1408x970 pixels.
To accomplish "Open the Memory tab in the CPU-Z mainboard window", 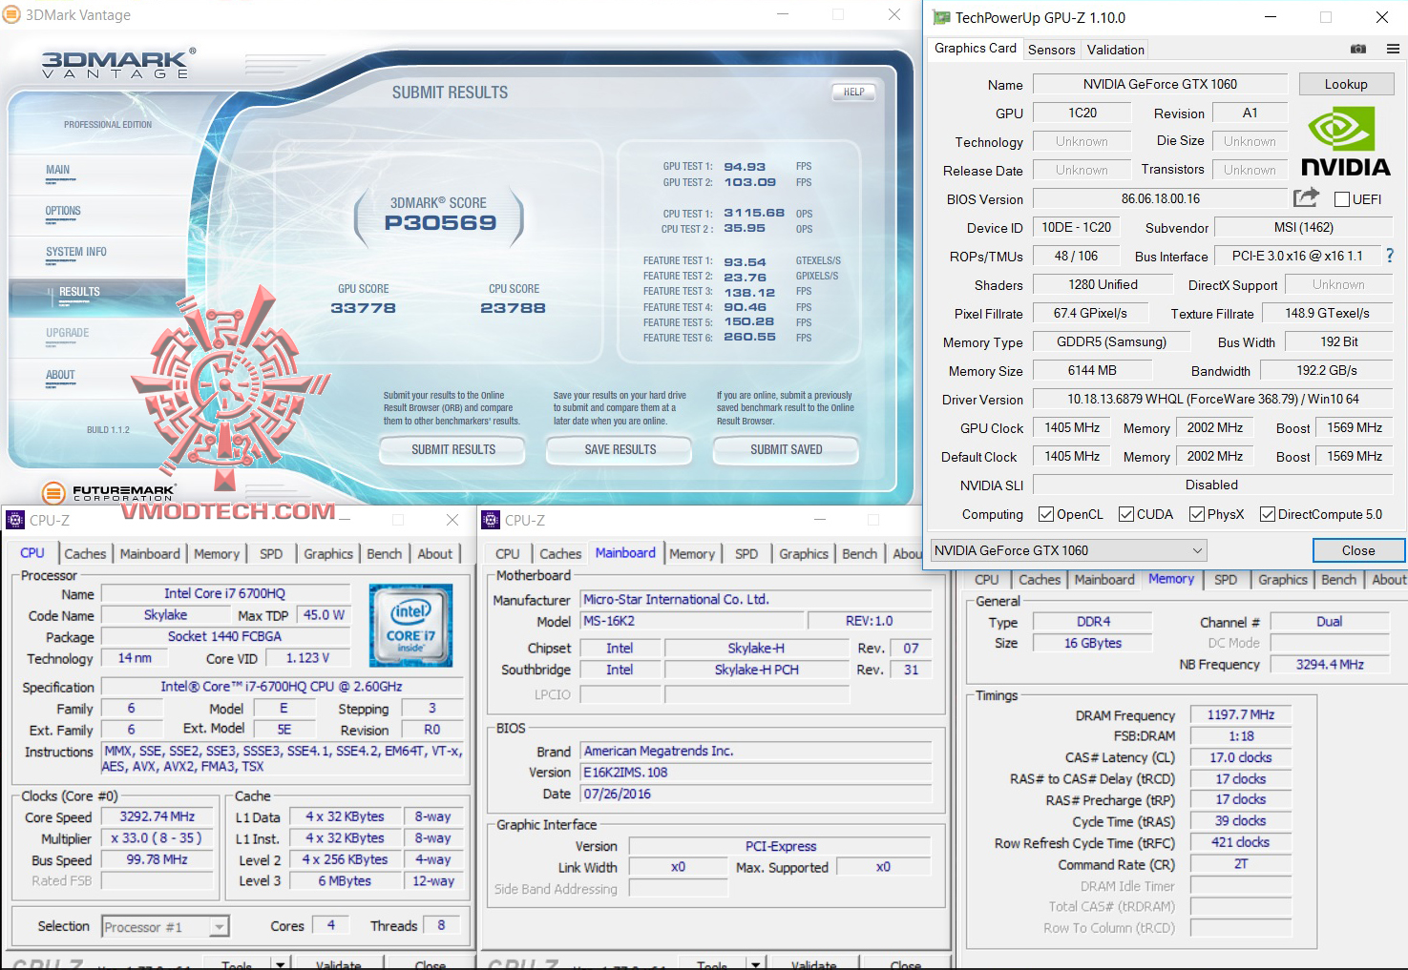I will pos(692,554).
